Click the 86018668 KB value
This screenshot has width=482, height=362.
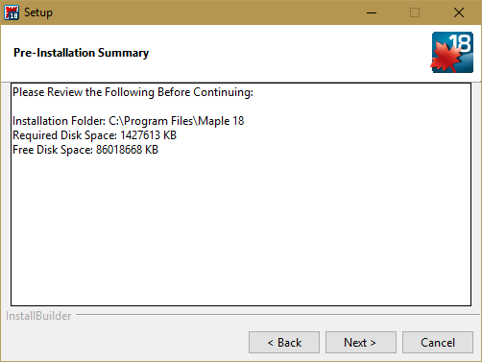tap(127, 150)
